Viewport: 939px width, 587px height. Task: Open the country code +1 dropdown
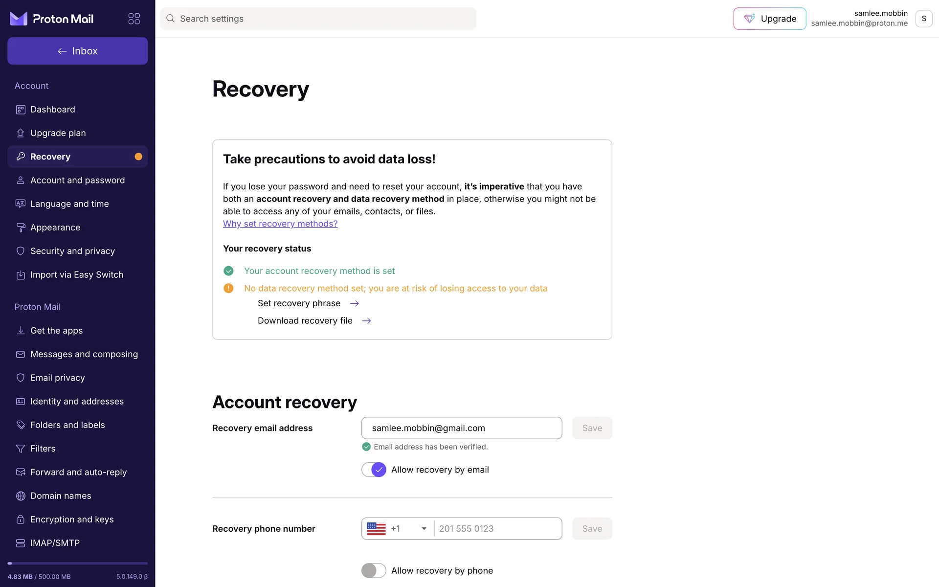[x=397, y=529]
